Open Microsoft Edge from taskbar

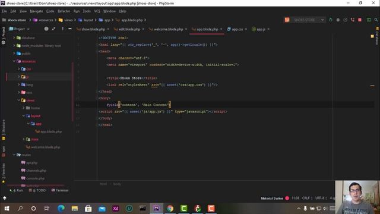click(x=61, y=209)
